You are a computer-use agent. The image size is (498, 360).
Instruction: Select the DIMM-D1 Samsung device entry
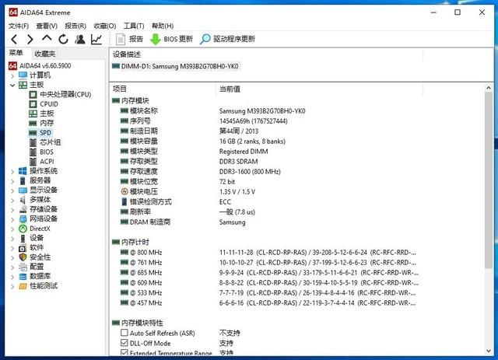pyautogui.click(x=181, y=66)
